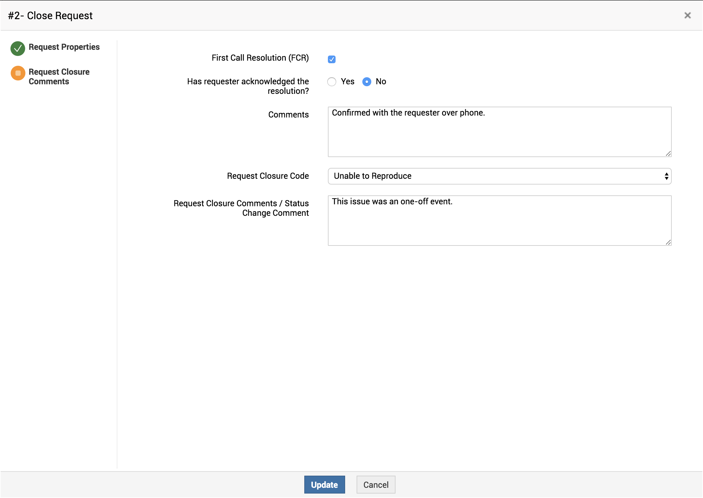Screen dimensions: 703x498
Task: Select the Yes radio button
Action: point(332,82)
